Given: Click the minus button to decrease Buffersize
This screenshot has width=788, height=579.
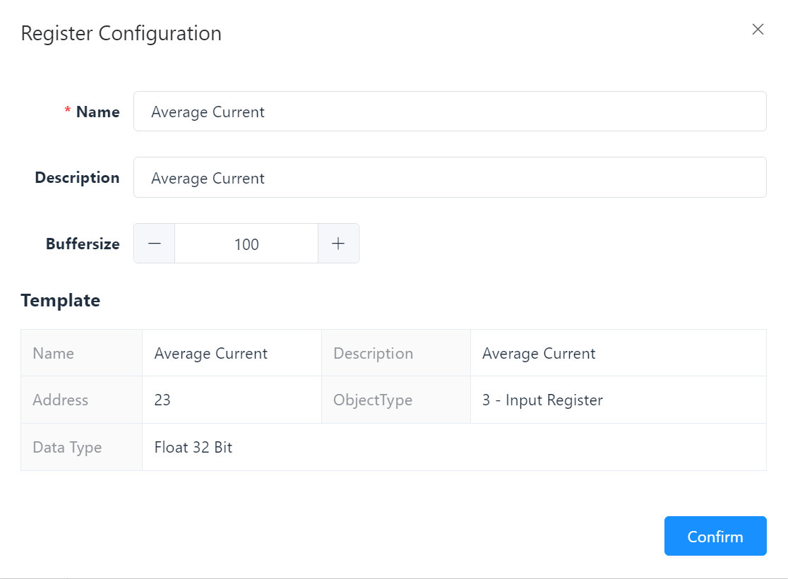Looking at the screenshot, I should (155, 244).
